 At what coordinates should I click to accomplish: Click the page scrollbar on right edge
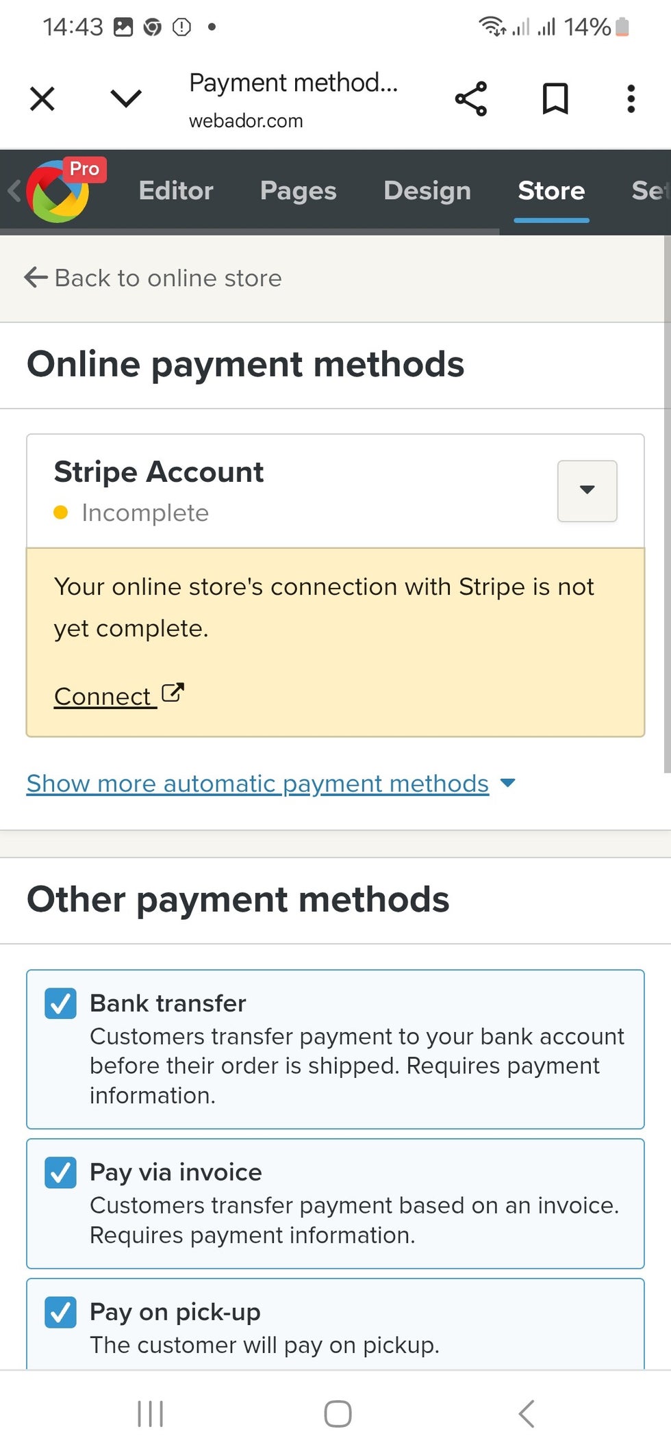tap(667, 505)
